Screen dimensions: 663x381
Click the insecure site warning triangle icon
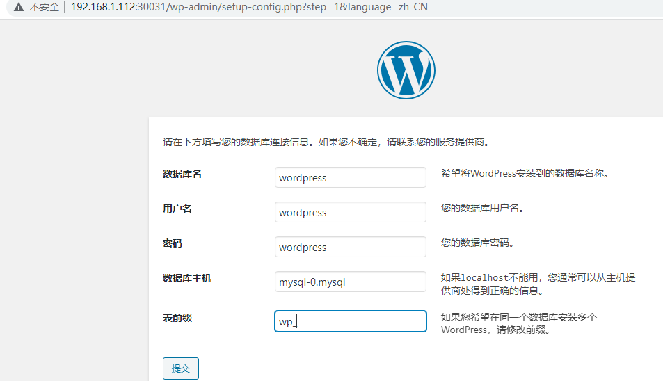pos(19,7)
